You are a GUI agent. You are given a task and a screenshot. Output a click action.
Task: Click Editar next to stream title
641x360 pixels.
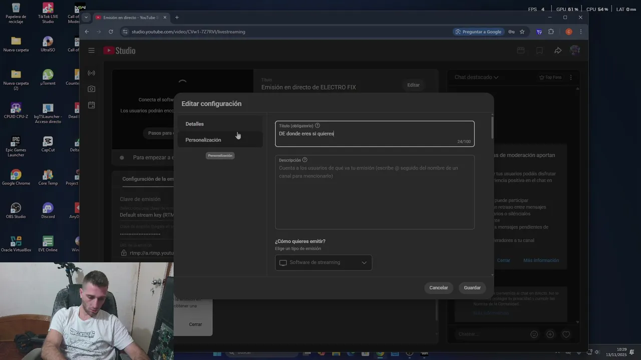coord(414,85)
